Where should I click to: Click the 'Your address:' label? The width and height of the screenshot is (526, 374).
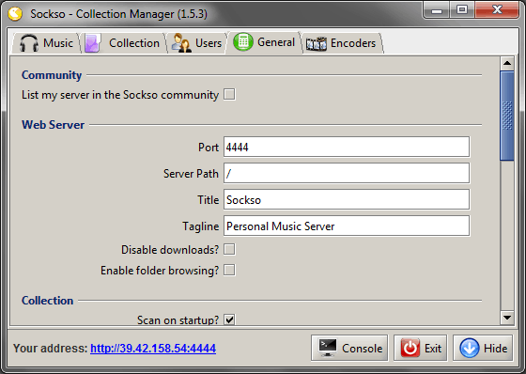pos(51,348)
